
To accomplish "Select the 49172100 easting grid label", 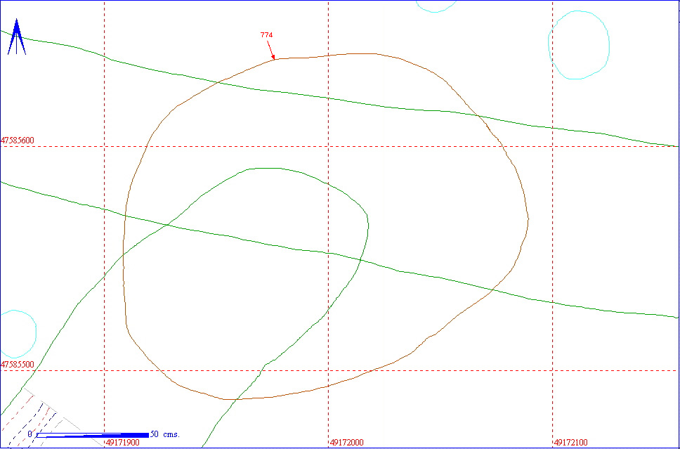I will (570, 443).
